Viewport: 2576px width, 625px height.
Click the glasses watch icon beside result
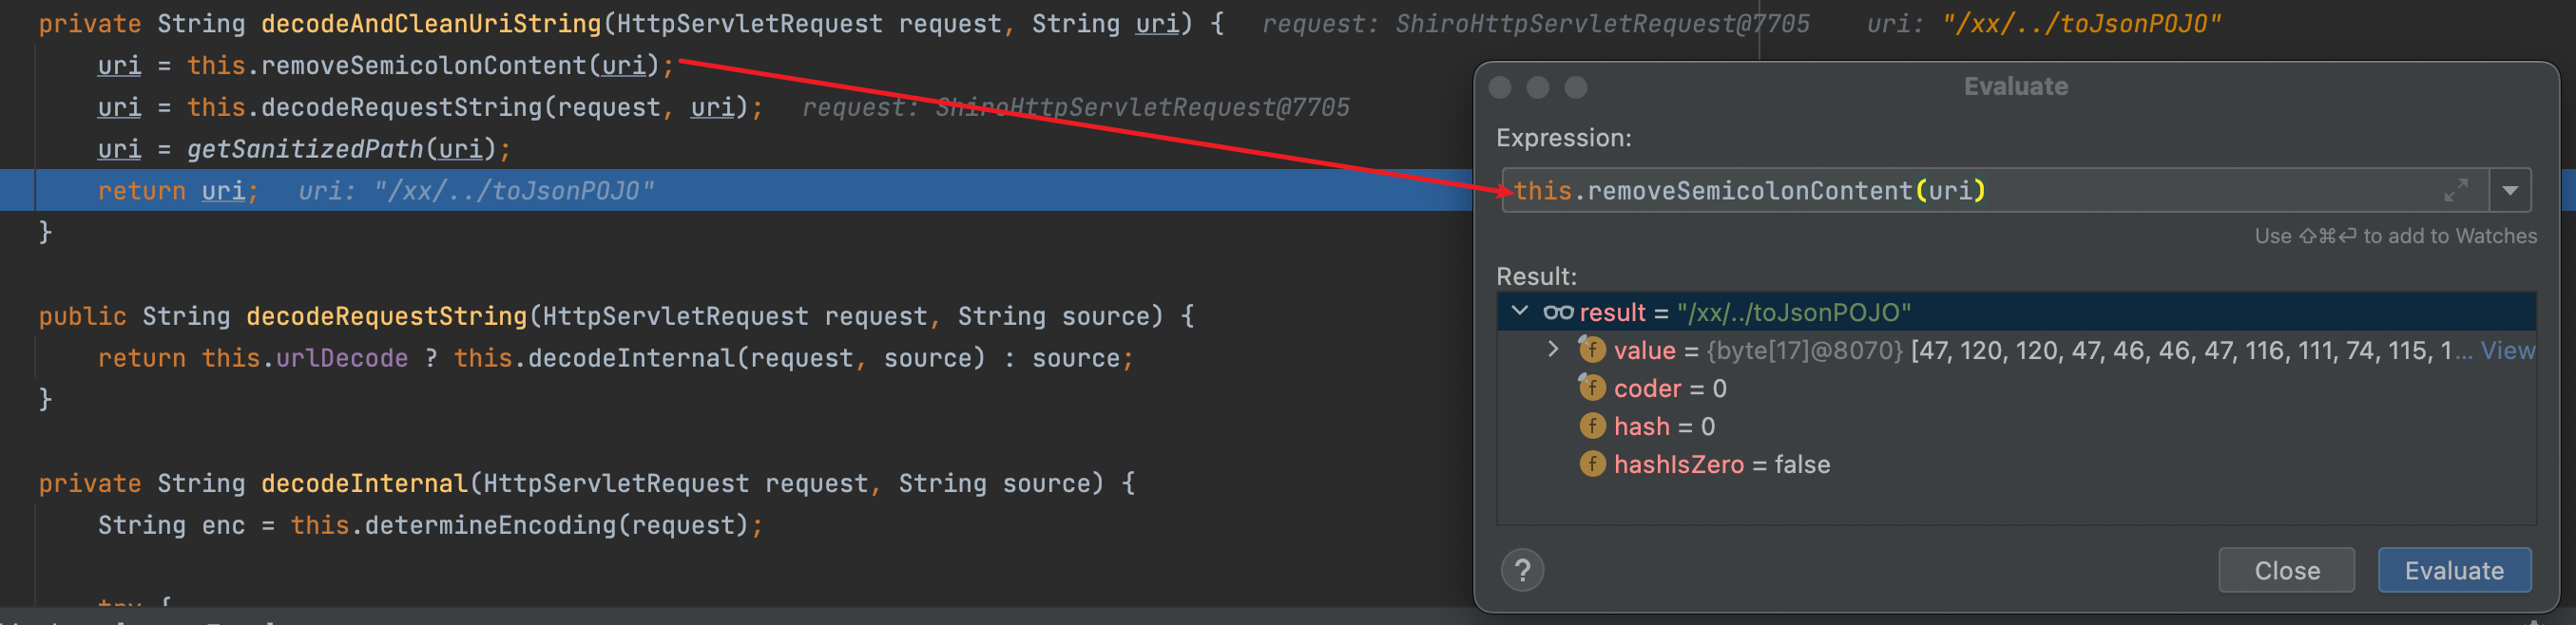(x=1558, y=312)
